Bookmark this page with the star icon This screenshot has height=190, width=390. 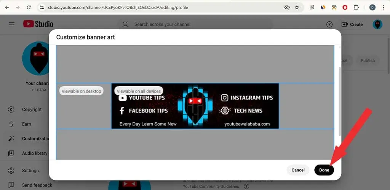coord(297,8)
